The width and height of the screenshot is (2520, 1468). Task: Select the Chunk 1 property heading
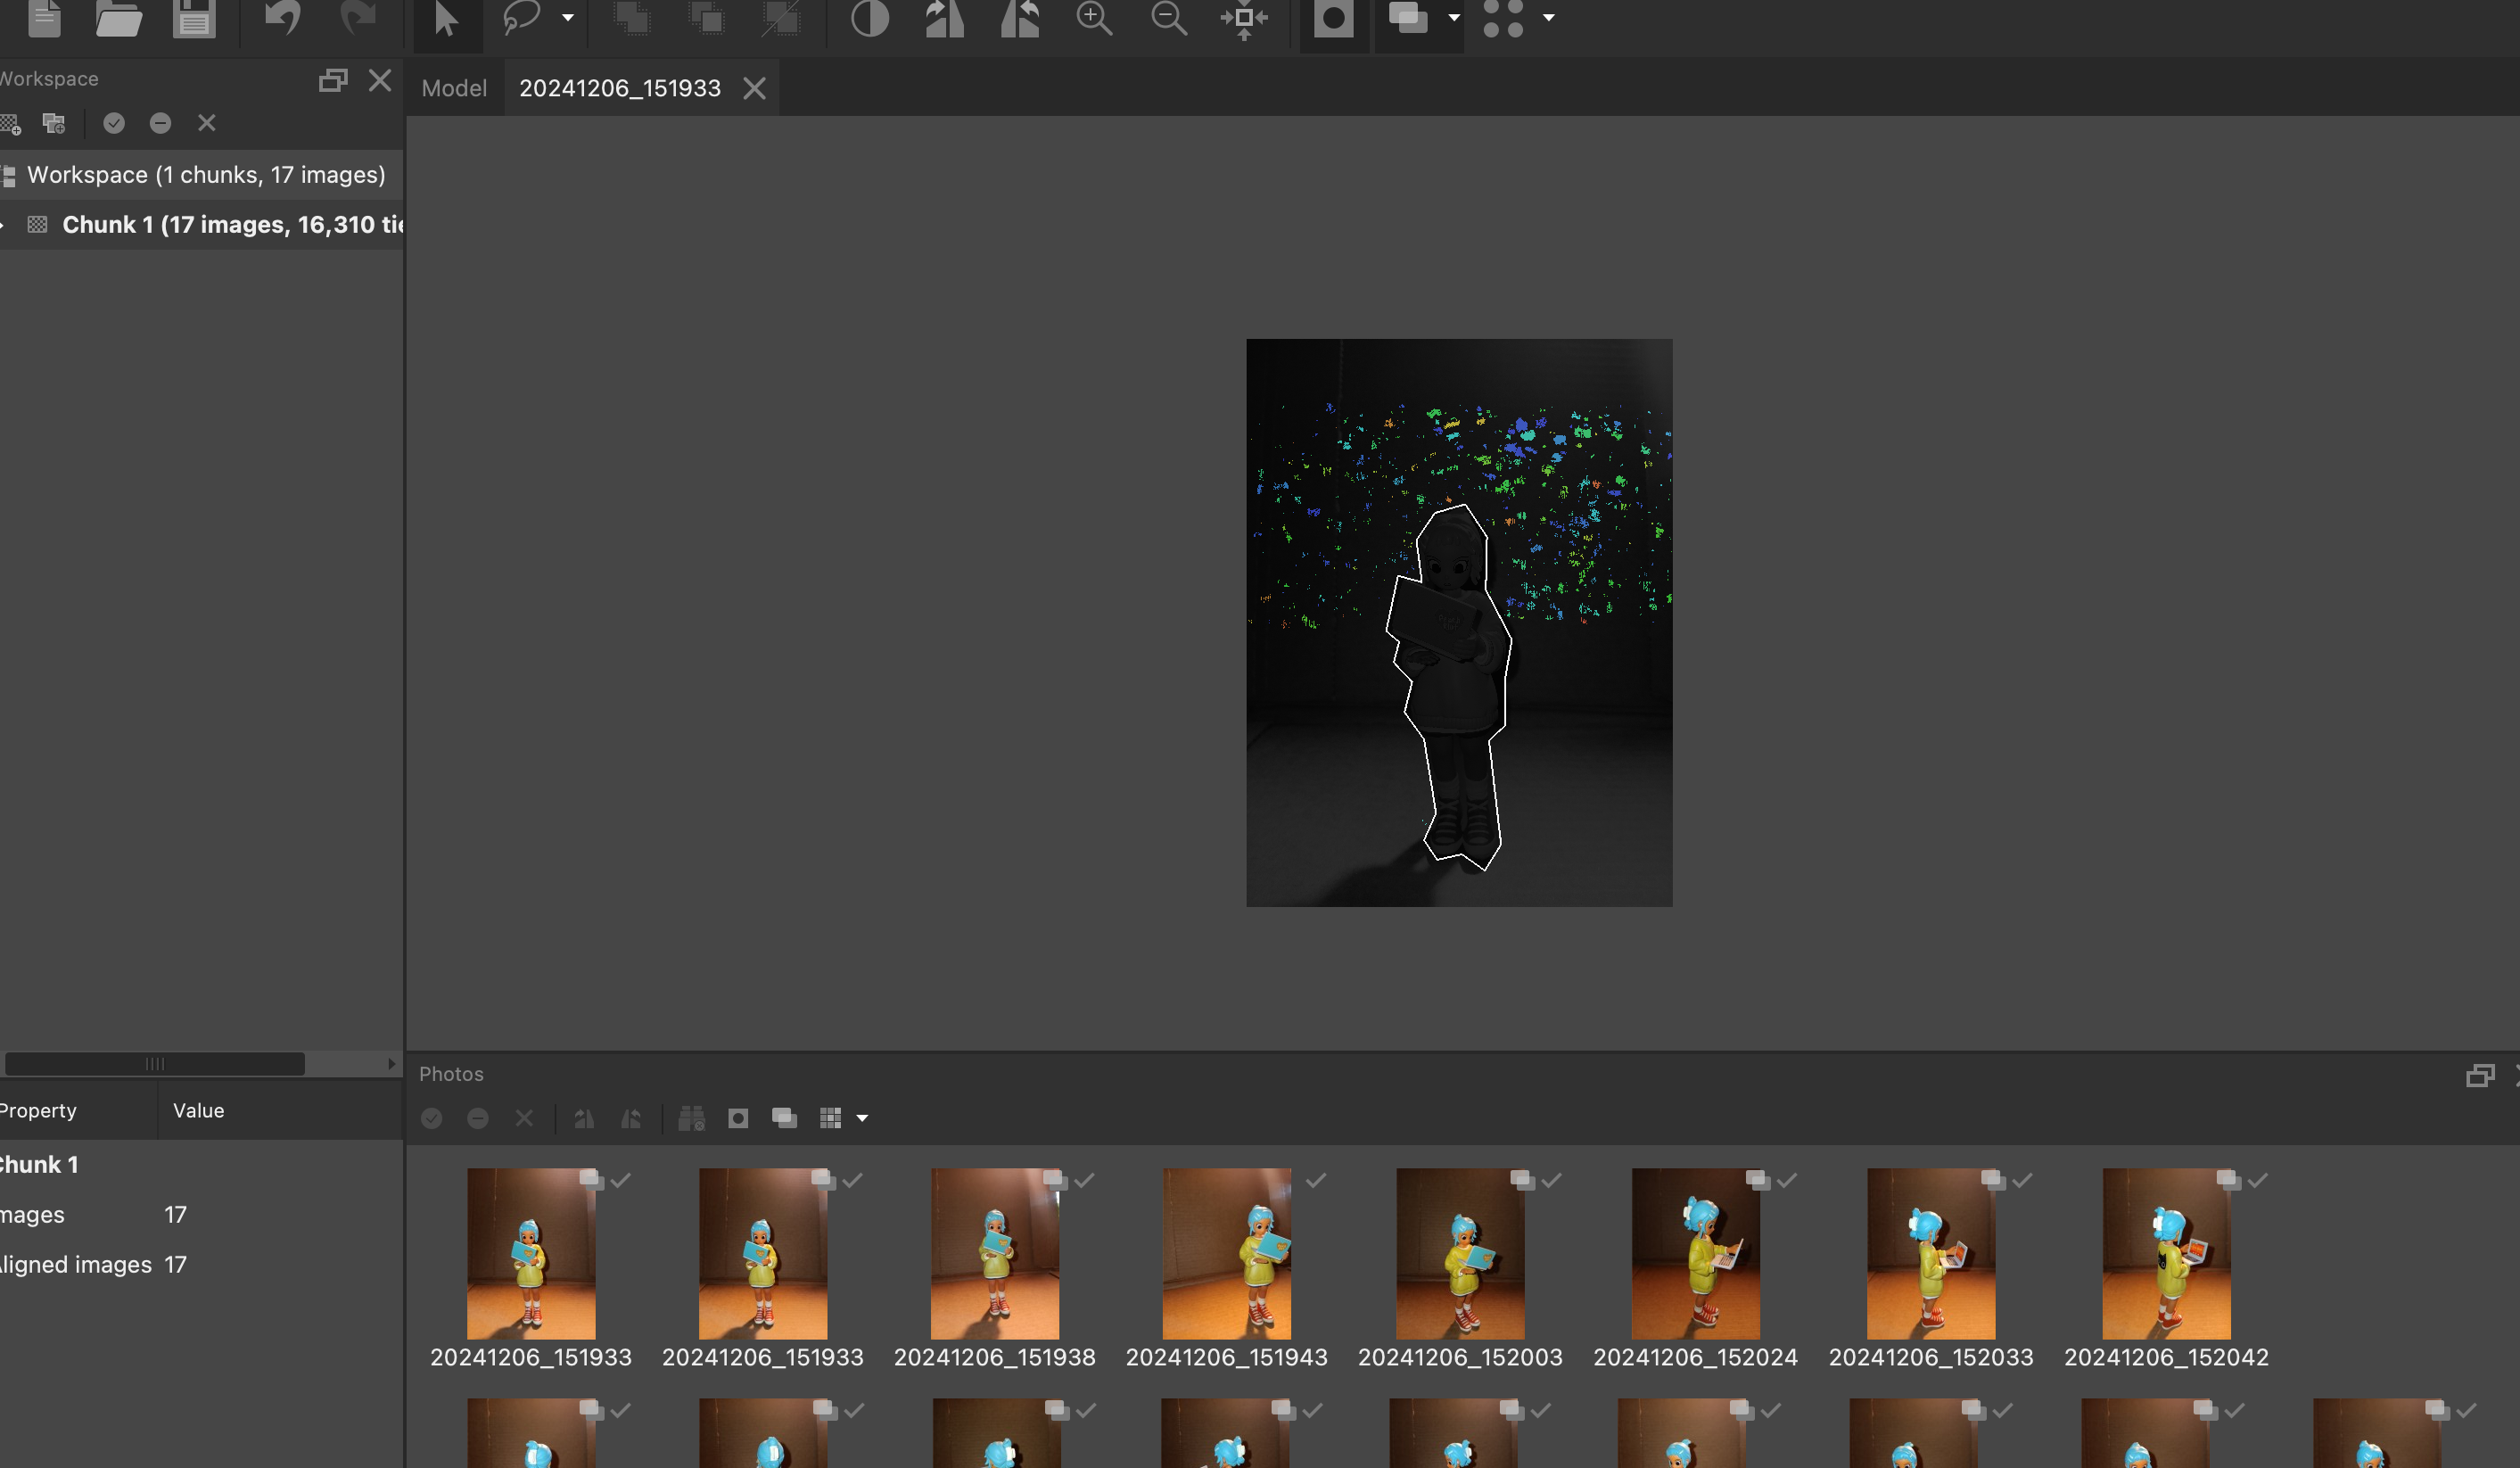(202, 1165)
